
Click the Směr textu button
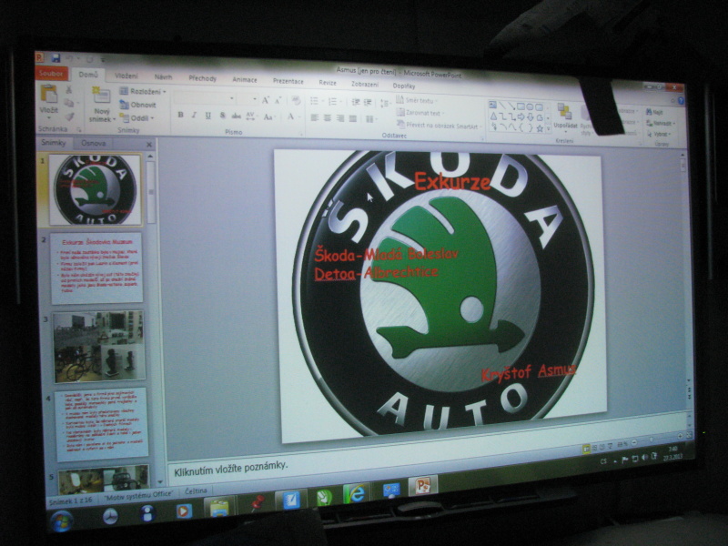click(x=416, y=100)
